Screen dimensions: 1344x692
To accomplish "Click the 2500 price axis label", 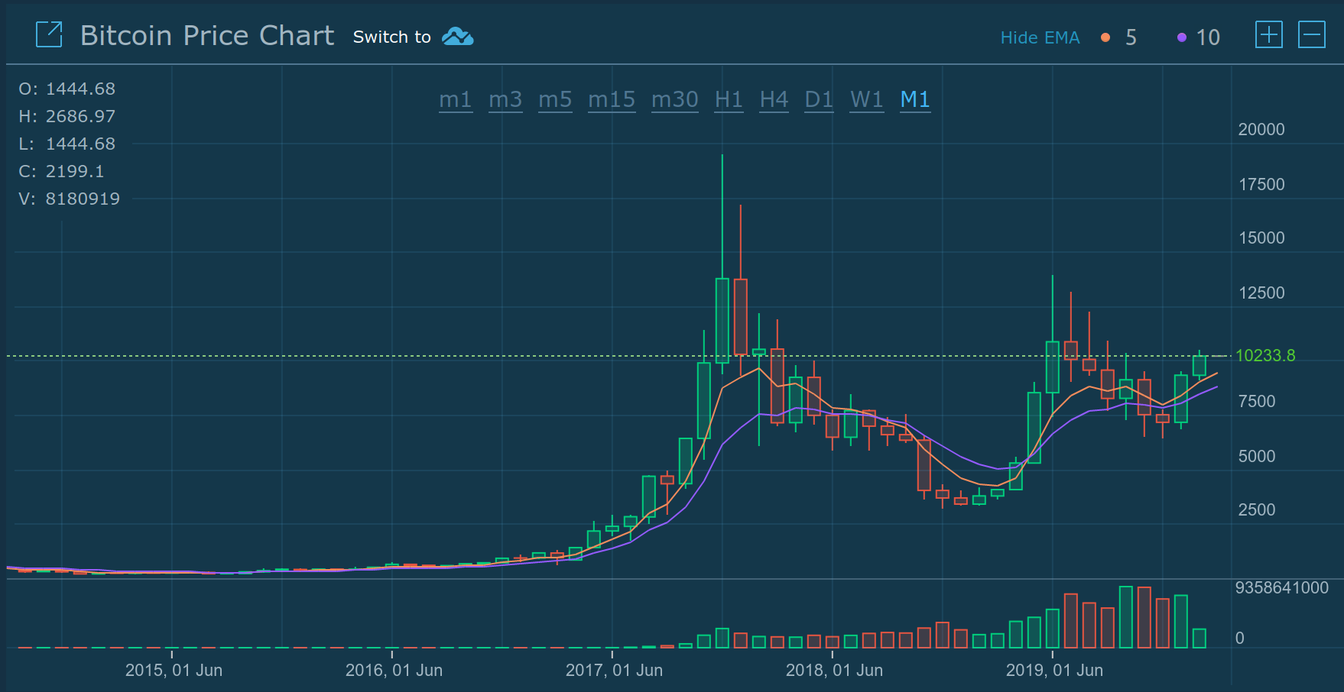I will 1257,509.
